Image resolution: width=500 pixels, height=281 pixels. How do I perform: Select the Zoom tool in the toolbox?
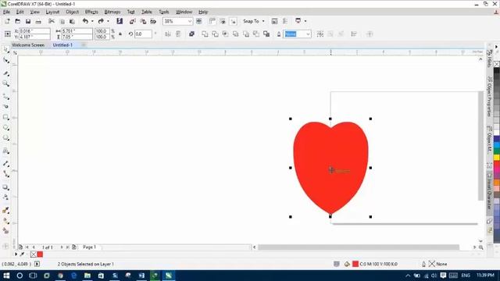[x=6, y=84]
